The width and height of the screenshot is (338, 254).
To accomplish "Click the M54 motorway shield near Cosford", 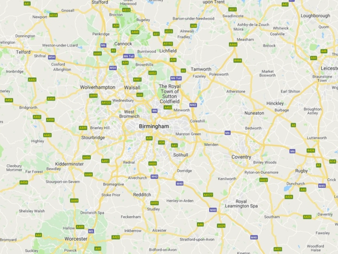I will [x=52, y=57].
